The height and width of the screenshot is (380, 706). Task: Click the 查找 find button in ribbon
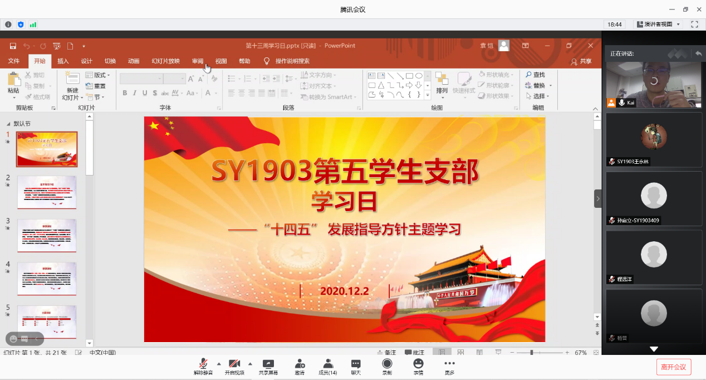pos(535,75)
